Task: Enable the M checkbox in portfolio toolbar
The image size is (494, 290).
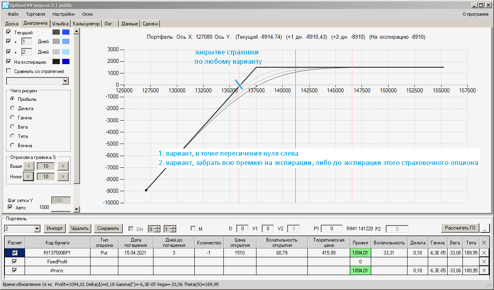Action: coord(193,229)
